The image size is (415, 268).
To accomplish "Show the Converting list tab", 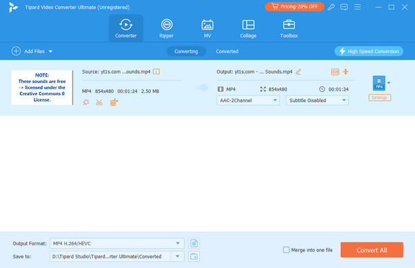I will 186,51.
